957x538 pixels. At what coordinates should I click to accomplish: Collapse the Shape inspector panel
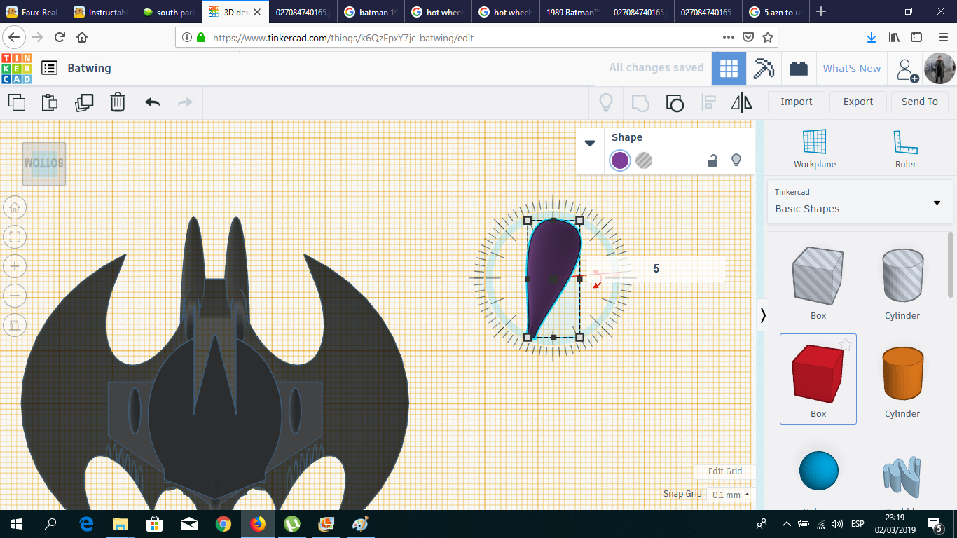point(590,143)
